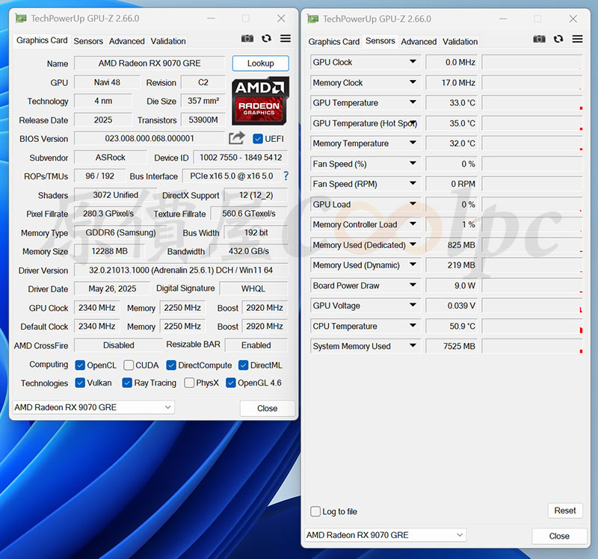The width and height of the screenshot is (598, 559).
Task: Open Board Power Draw sensor dropdown arrow
Action: (413, 285)
